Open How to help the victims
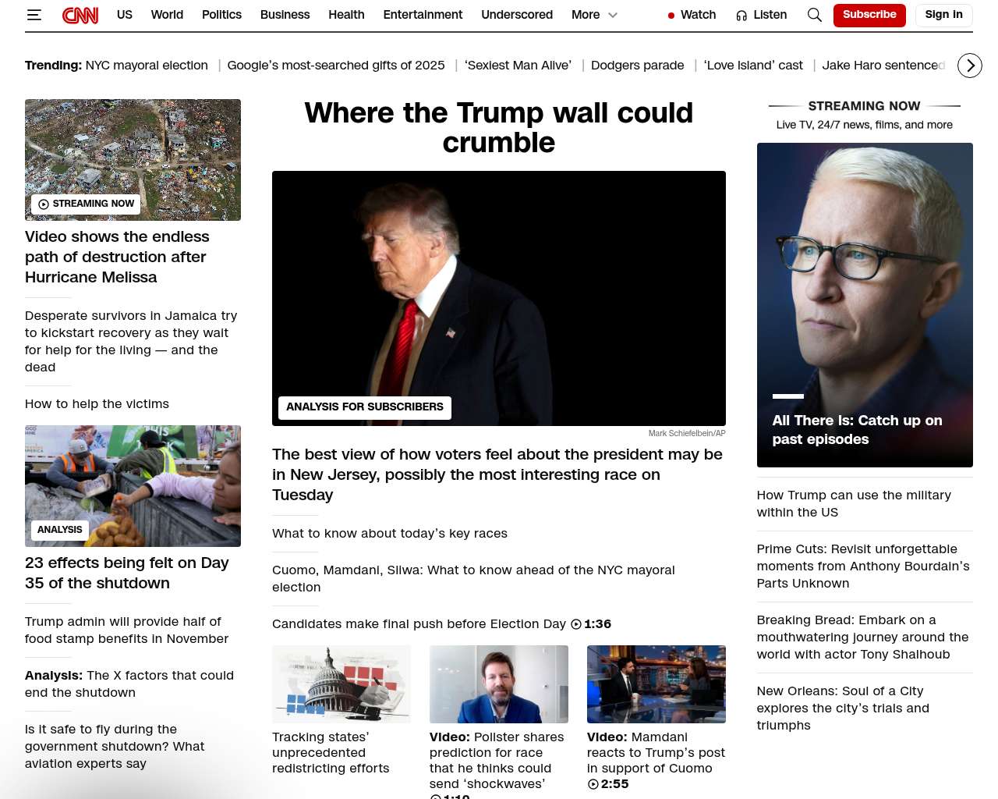Viewport: 998px width, 799px height. [97, 404]
